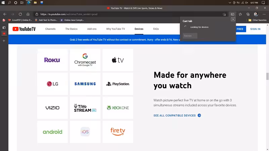The width and height of the screenshot is (269, 151).
Task: Open Why YouTube TV nav item
Action: 115,29
